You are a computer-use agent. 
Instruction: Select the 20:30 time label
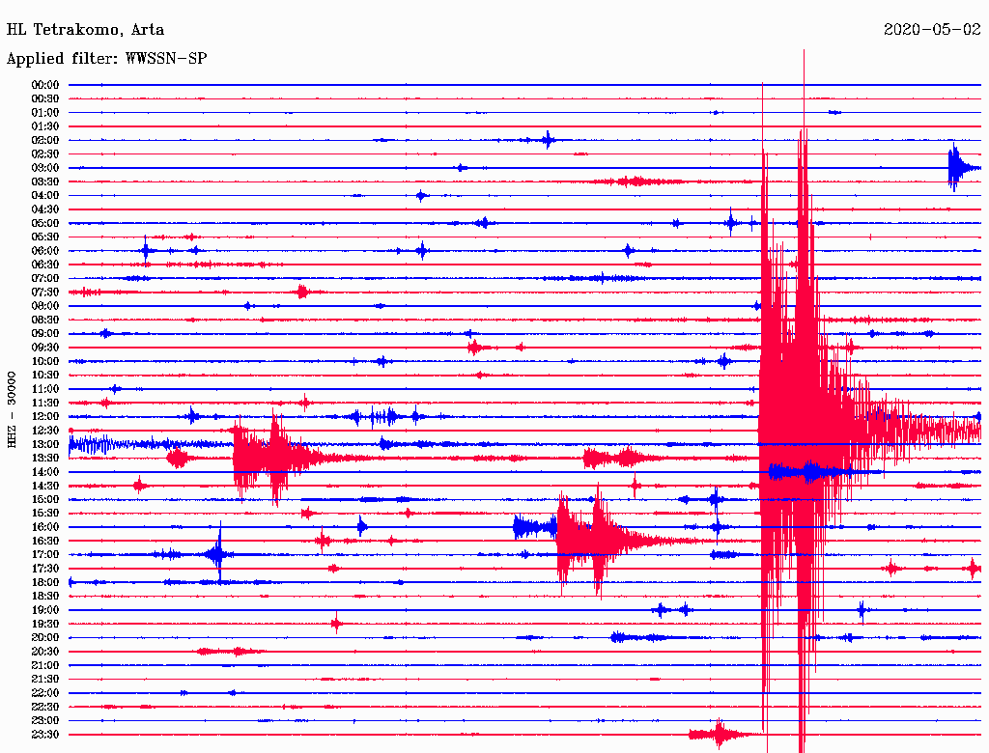[x=44, y=652]
